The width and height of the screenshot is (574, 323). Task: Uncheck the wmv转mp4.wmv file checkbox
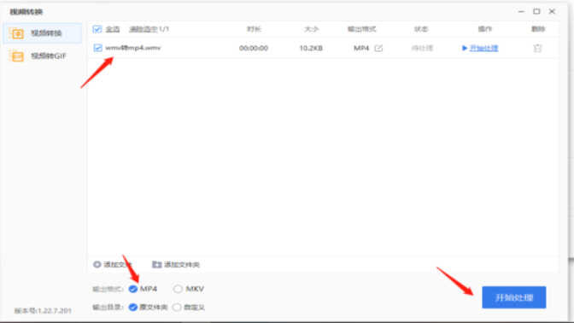coord(97,48)
